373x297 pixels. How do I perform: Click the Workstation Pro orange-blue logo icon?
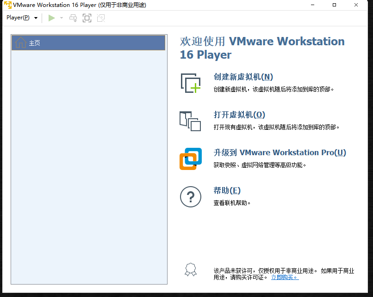coord(191,159)
